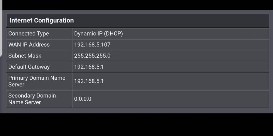This screenshot has width=273, height=136.
Task: Click blank space right of 192.168.5.107
Action: coord(187,45)
